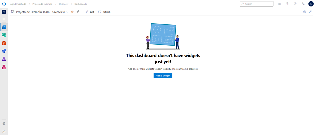
Task: Expand the collapsed left navigation sidebar
Action: click(x=4, y=131)
